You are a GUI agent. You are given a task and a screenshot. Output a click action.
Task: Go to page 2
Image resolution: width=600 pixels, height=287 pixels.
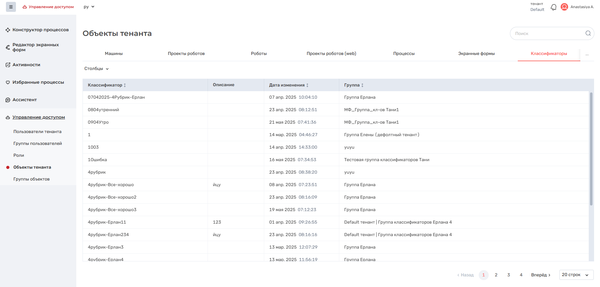[x=496, y=275]
